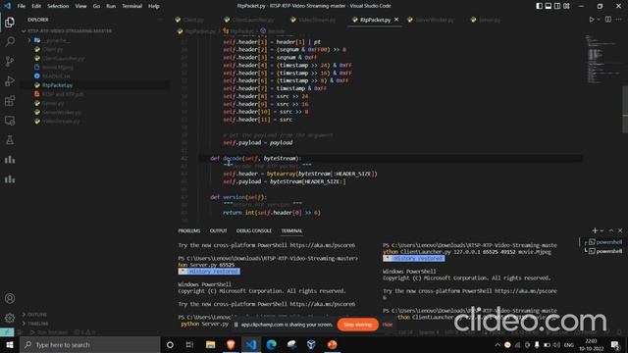
Task: Switch to the Output panel tab
Action: (x=218, y=231)
